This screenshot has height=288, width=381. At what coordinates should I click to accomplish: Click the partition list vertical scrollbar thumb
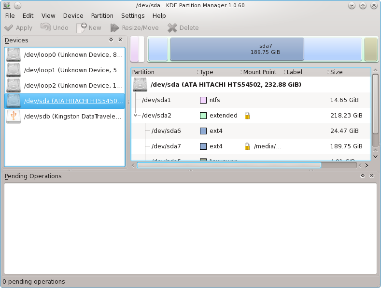(375, 104)
